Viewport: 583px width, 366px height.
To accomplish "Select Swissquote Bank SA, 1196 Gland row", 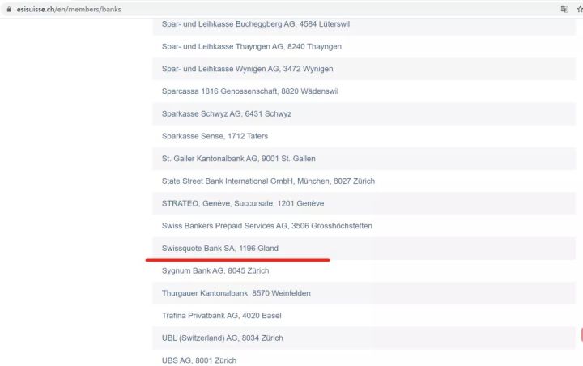I will 364,248.
